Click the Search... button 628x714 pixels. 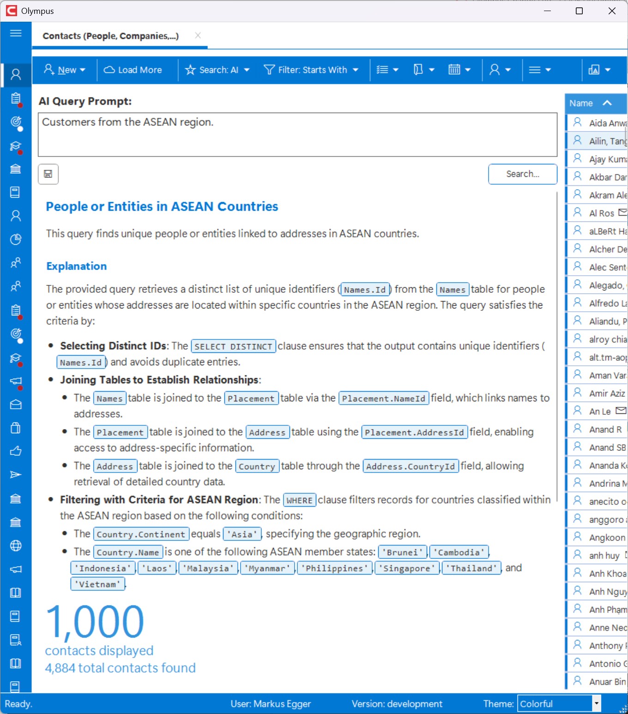click(523, 174)
